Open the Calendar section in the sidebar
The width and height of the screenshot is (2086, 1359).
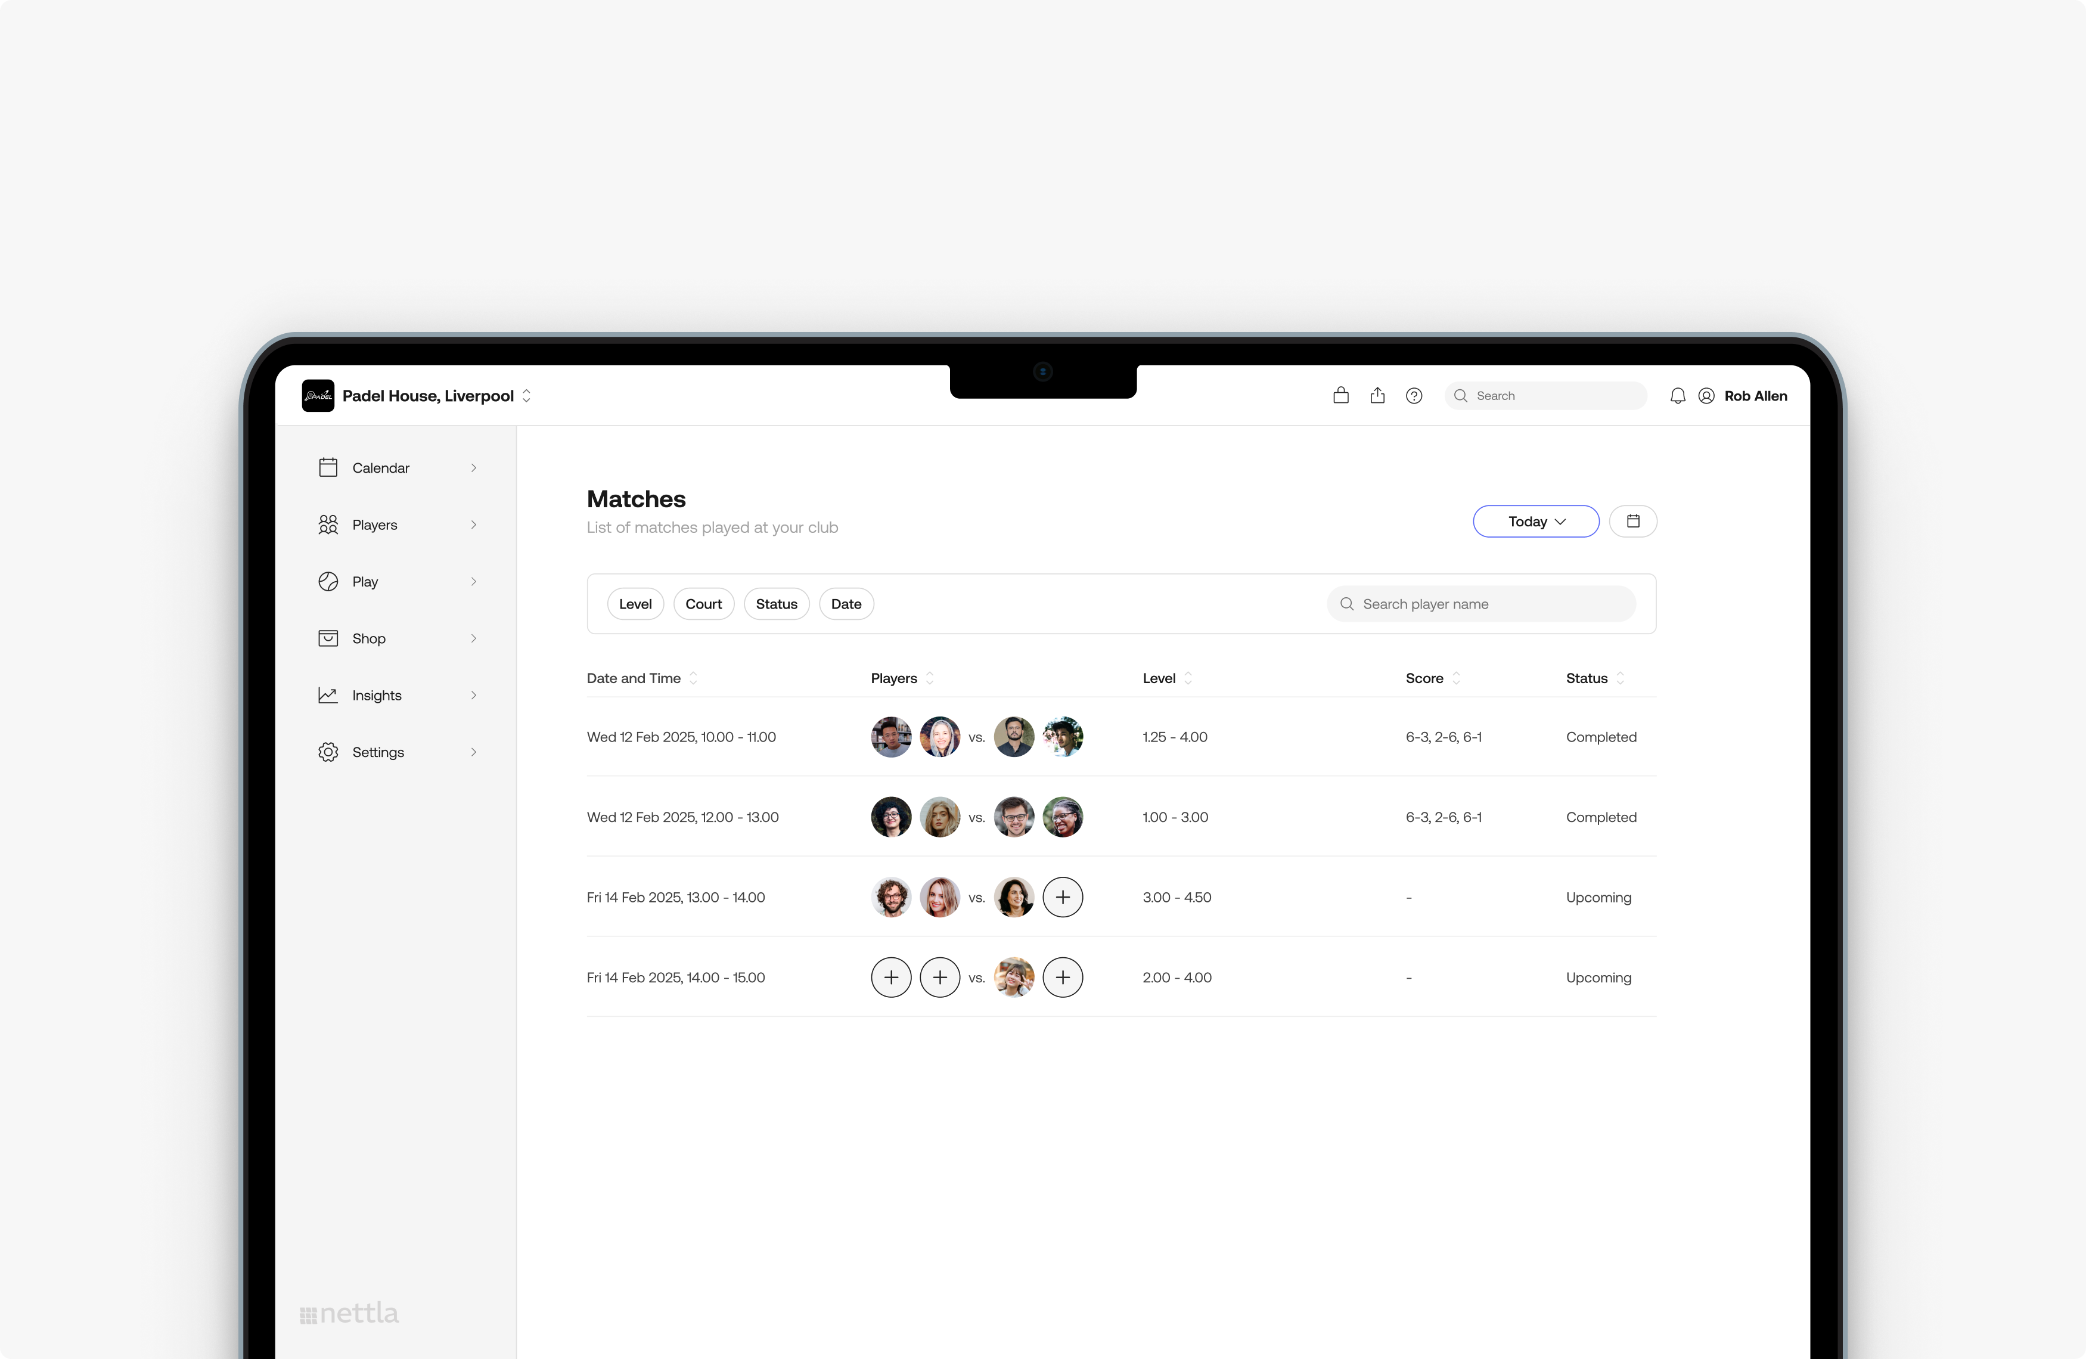380,467
